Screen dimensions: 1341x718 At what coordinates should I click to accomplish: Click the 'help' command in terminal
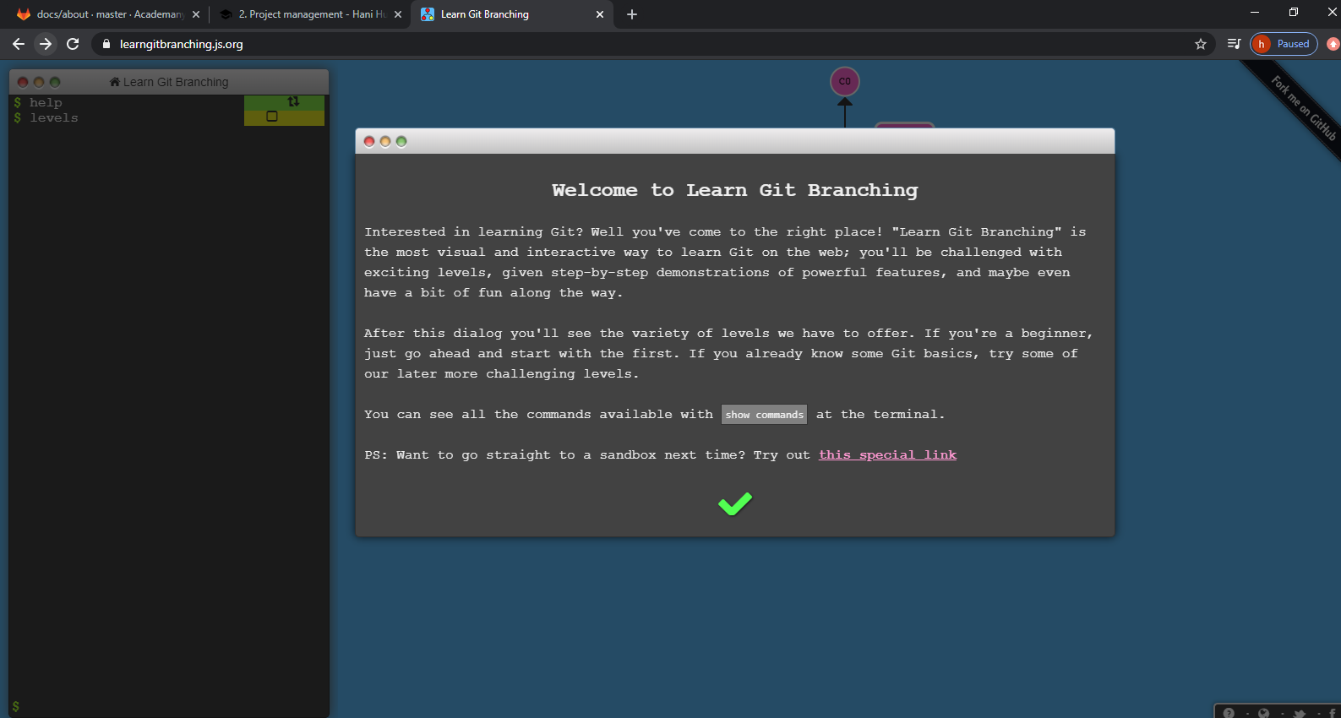pyautogui.click(x=46, y=103)
